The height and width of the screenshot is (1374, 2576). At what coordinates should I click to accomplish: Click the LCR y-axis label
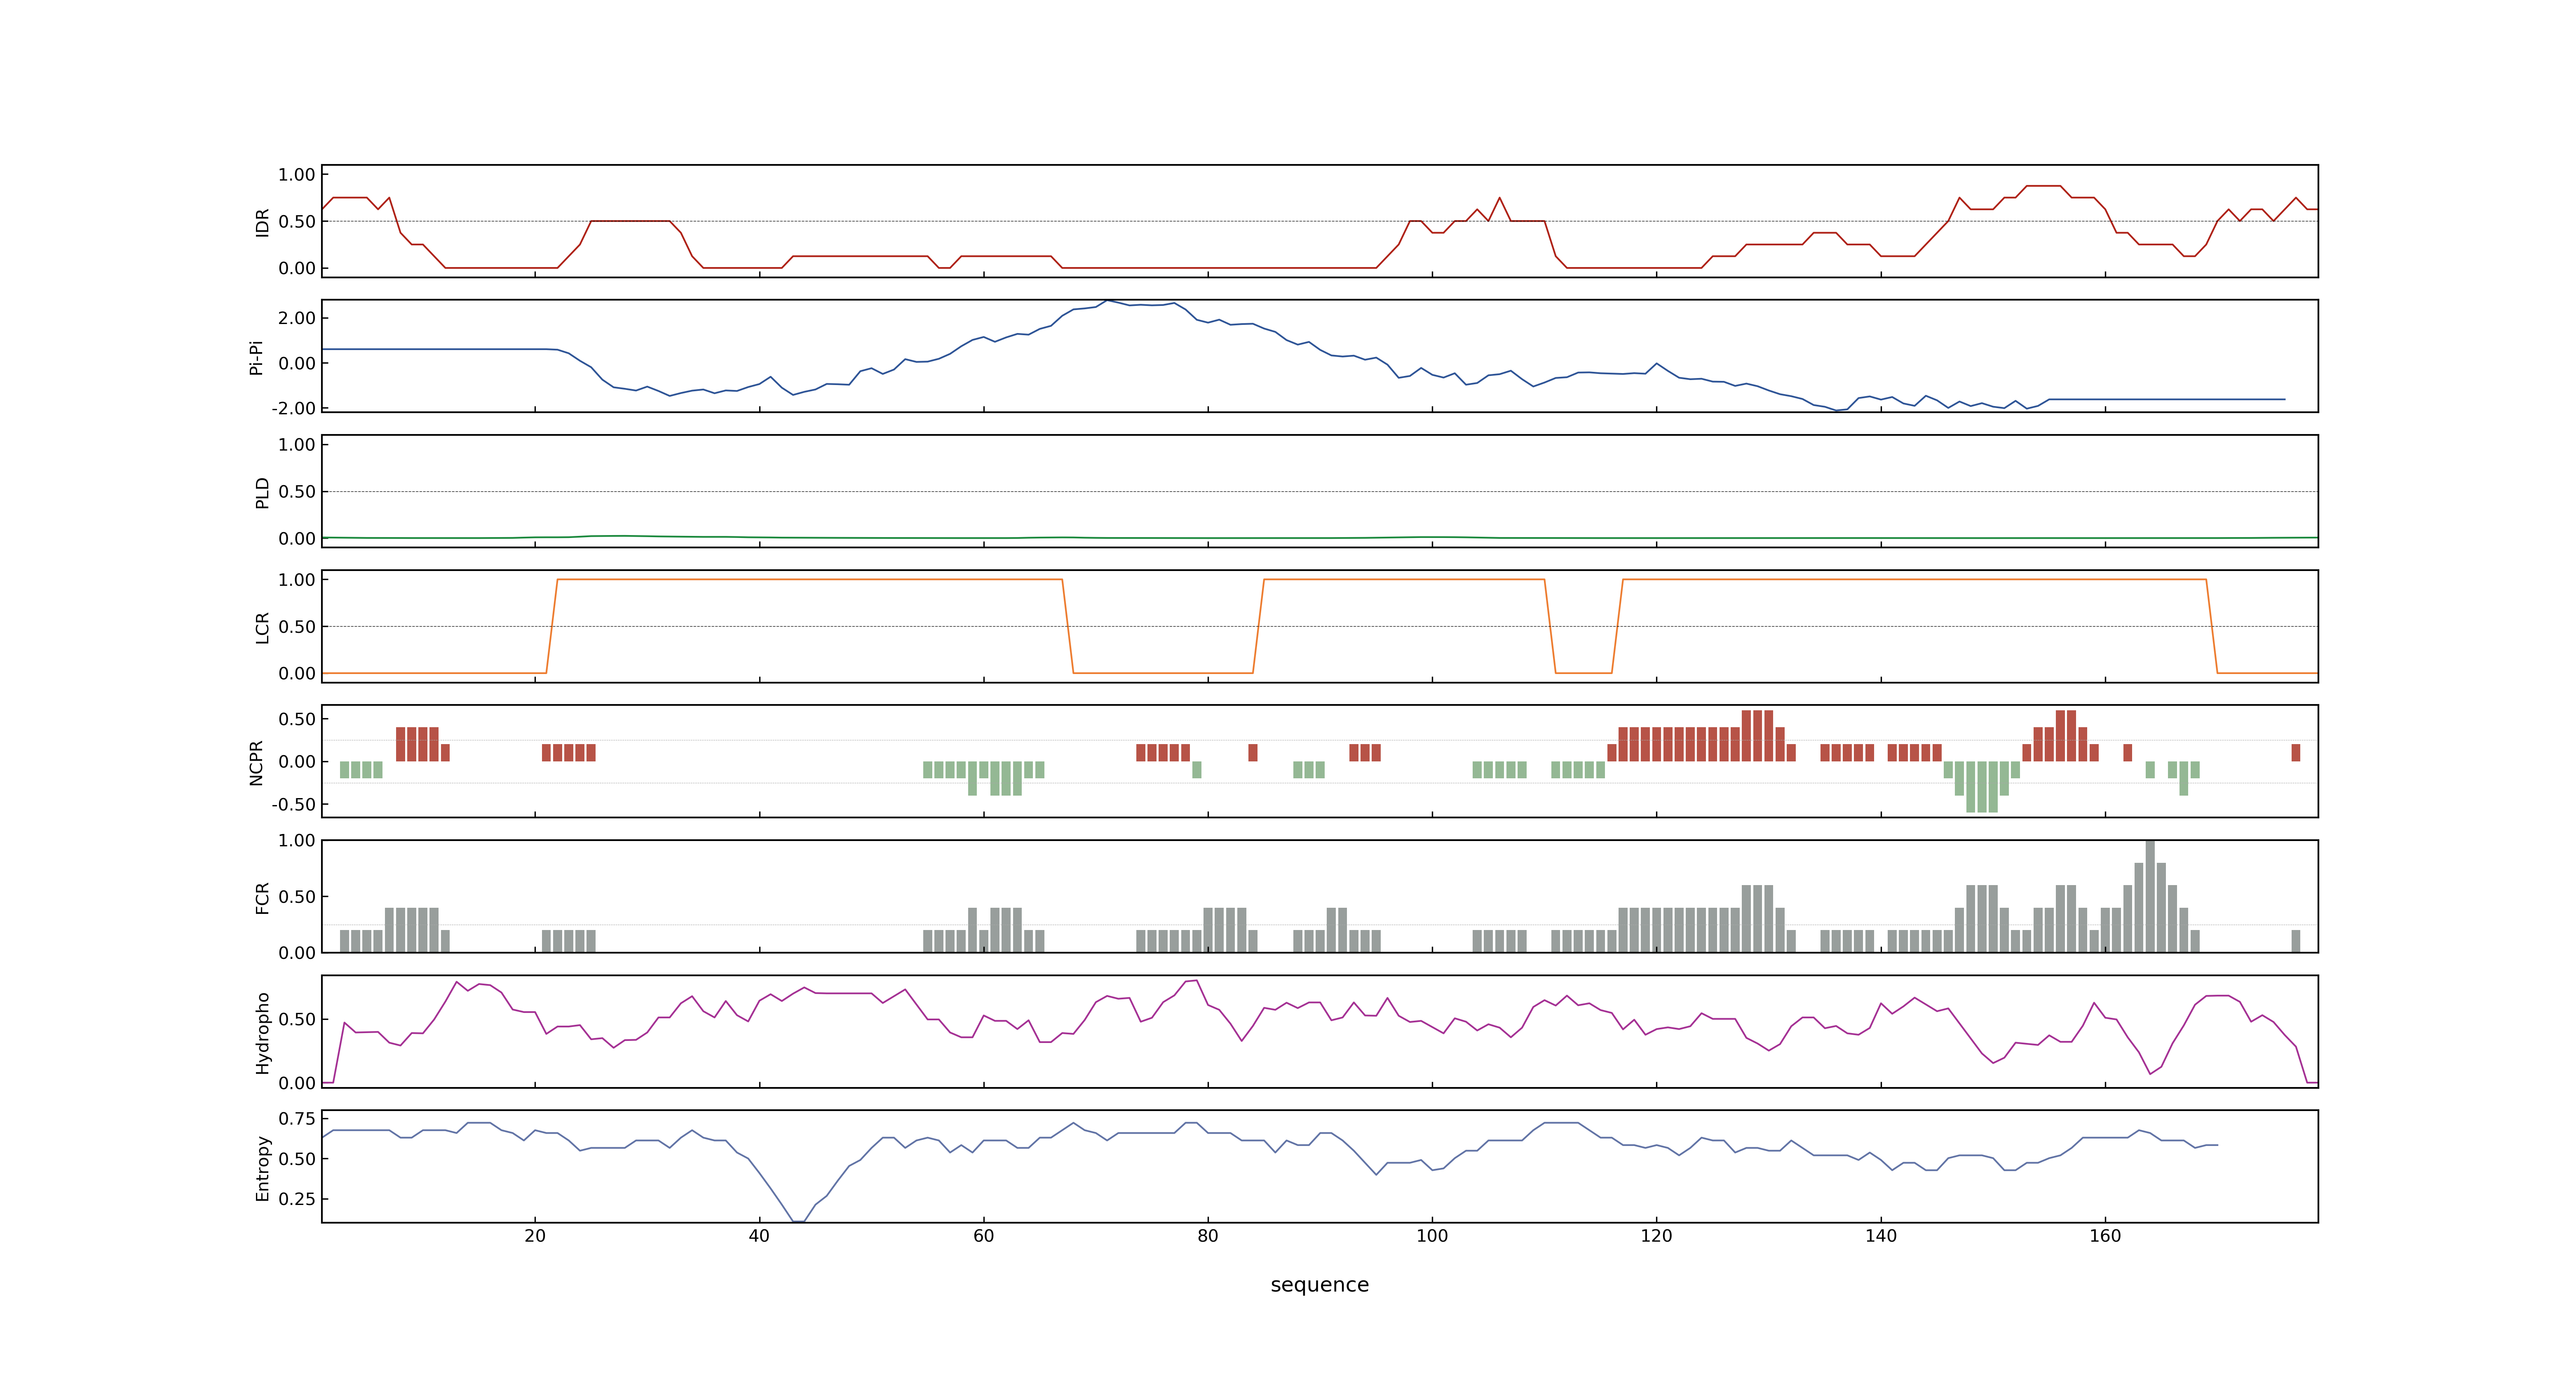click(x=262, y=627)
